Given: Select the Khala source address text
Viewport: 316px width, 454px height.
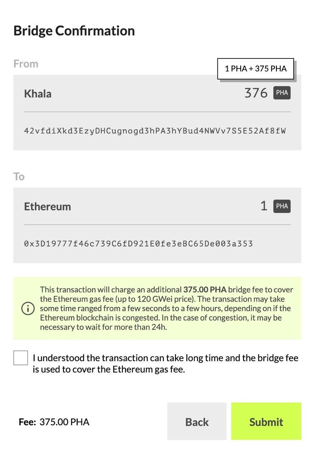Looking at the screenshot, I should (155, 131).
